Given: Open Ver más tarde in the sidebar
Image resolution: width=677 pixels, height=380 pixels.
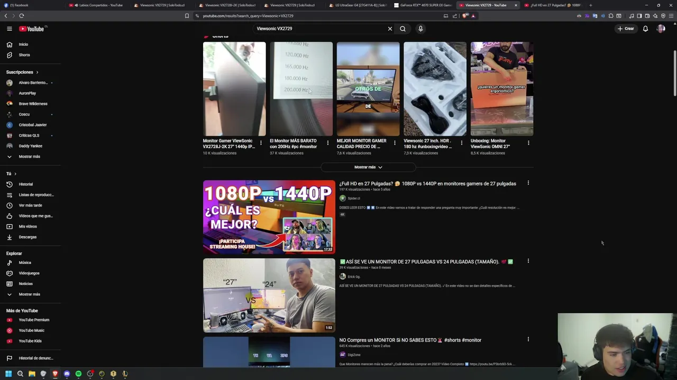Looking at the screenshot, I should [x=30, y=205].
